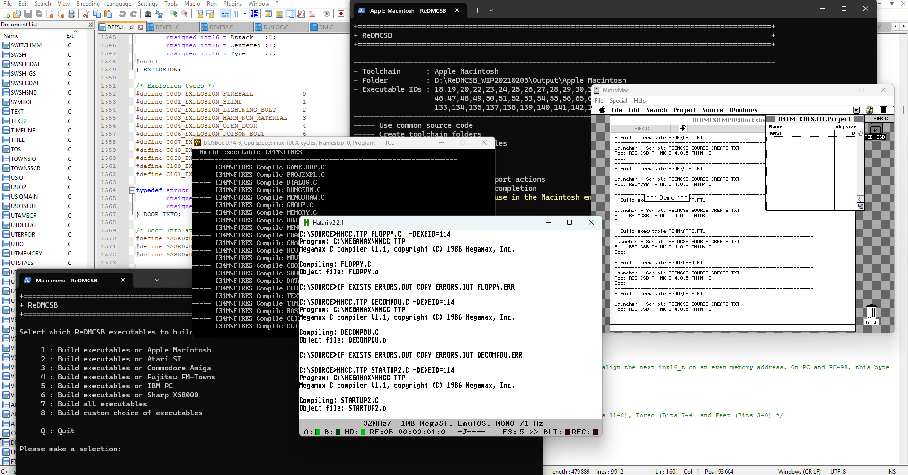The height and width of the screenshot is (475, 908).
Task: Open Replace with the toolbar icon
Action: [x=159, y=14]
